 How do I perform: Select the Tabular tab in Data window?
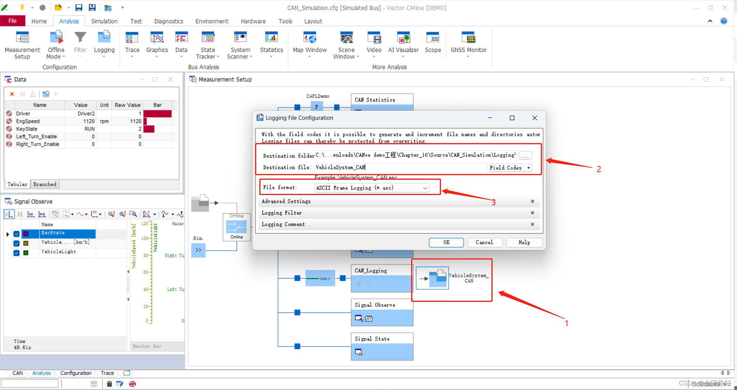click(18, 184)
